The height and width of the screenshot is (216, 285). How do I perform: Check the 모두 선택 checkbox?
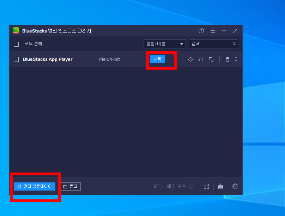pyautogui.click(x=16, y=44)
